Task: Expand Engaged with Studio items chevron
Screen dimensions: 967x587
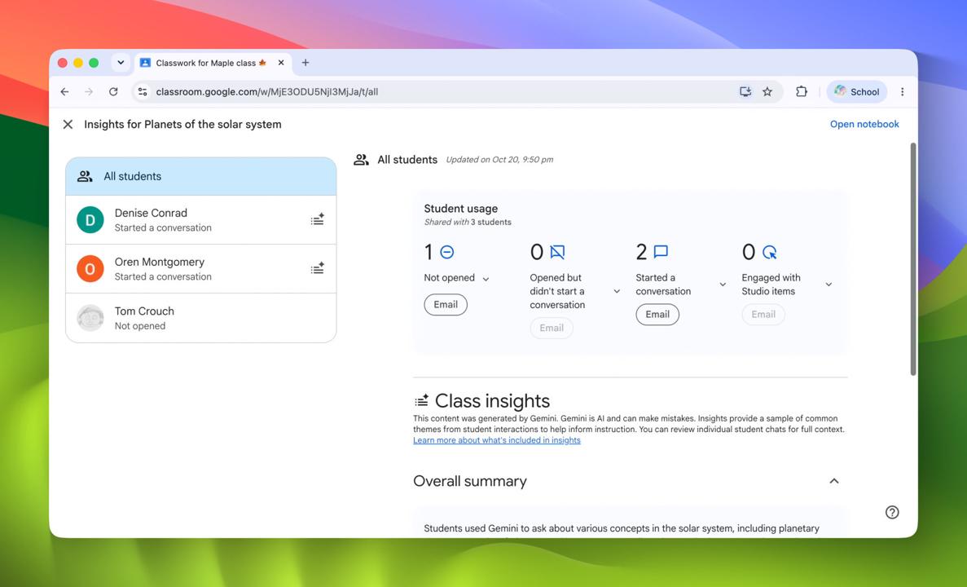Action: [x=829, y=285]
